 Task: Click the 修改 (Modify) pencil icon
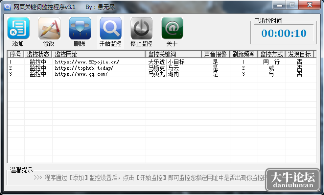coord(49,28)
